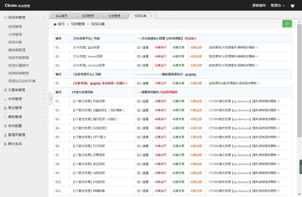This screenshot has width=302, height=197.
Task: Click the red 点击加入 group link
Action: (191, 38)
